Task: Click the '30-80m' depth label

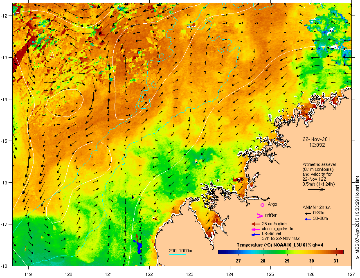Action: click(320, 219)
